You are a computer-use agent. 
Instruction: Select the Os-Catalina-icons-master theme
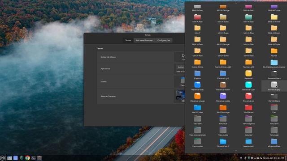click(274, 64)
